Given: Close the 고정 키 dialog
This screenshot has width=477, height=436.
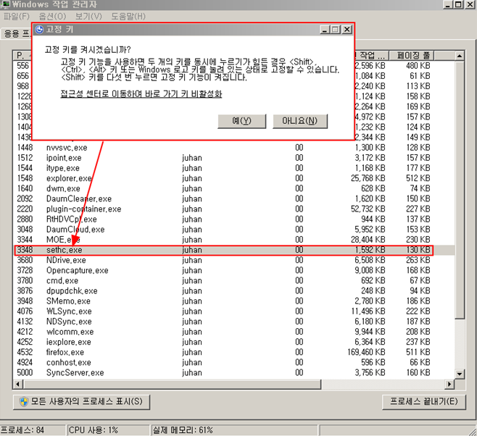Looking at the screenshot, I should [347, 30].
